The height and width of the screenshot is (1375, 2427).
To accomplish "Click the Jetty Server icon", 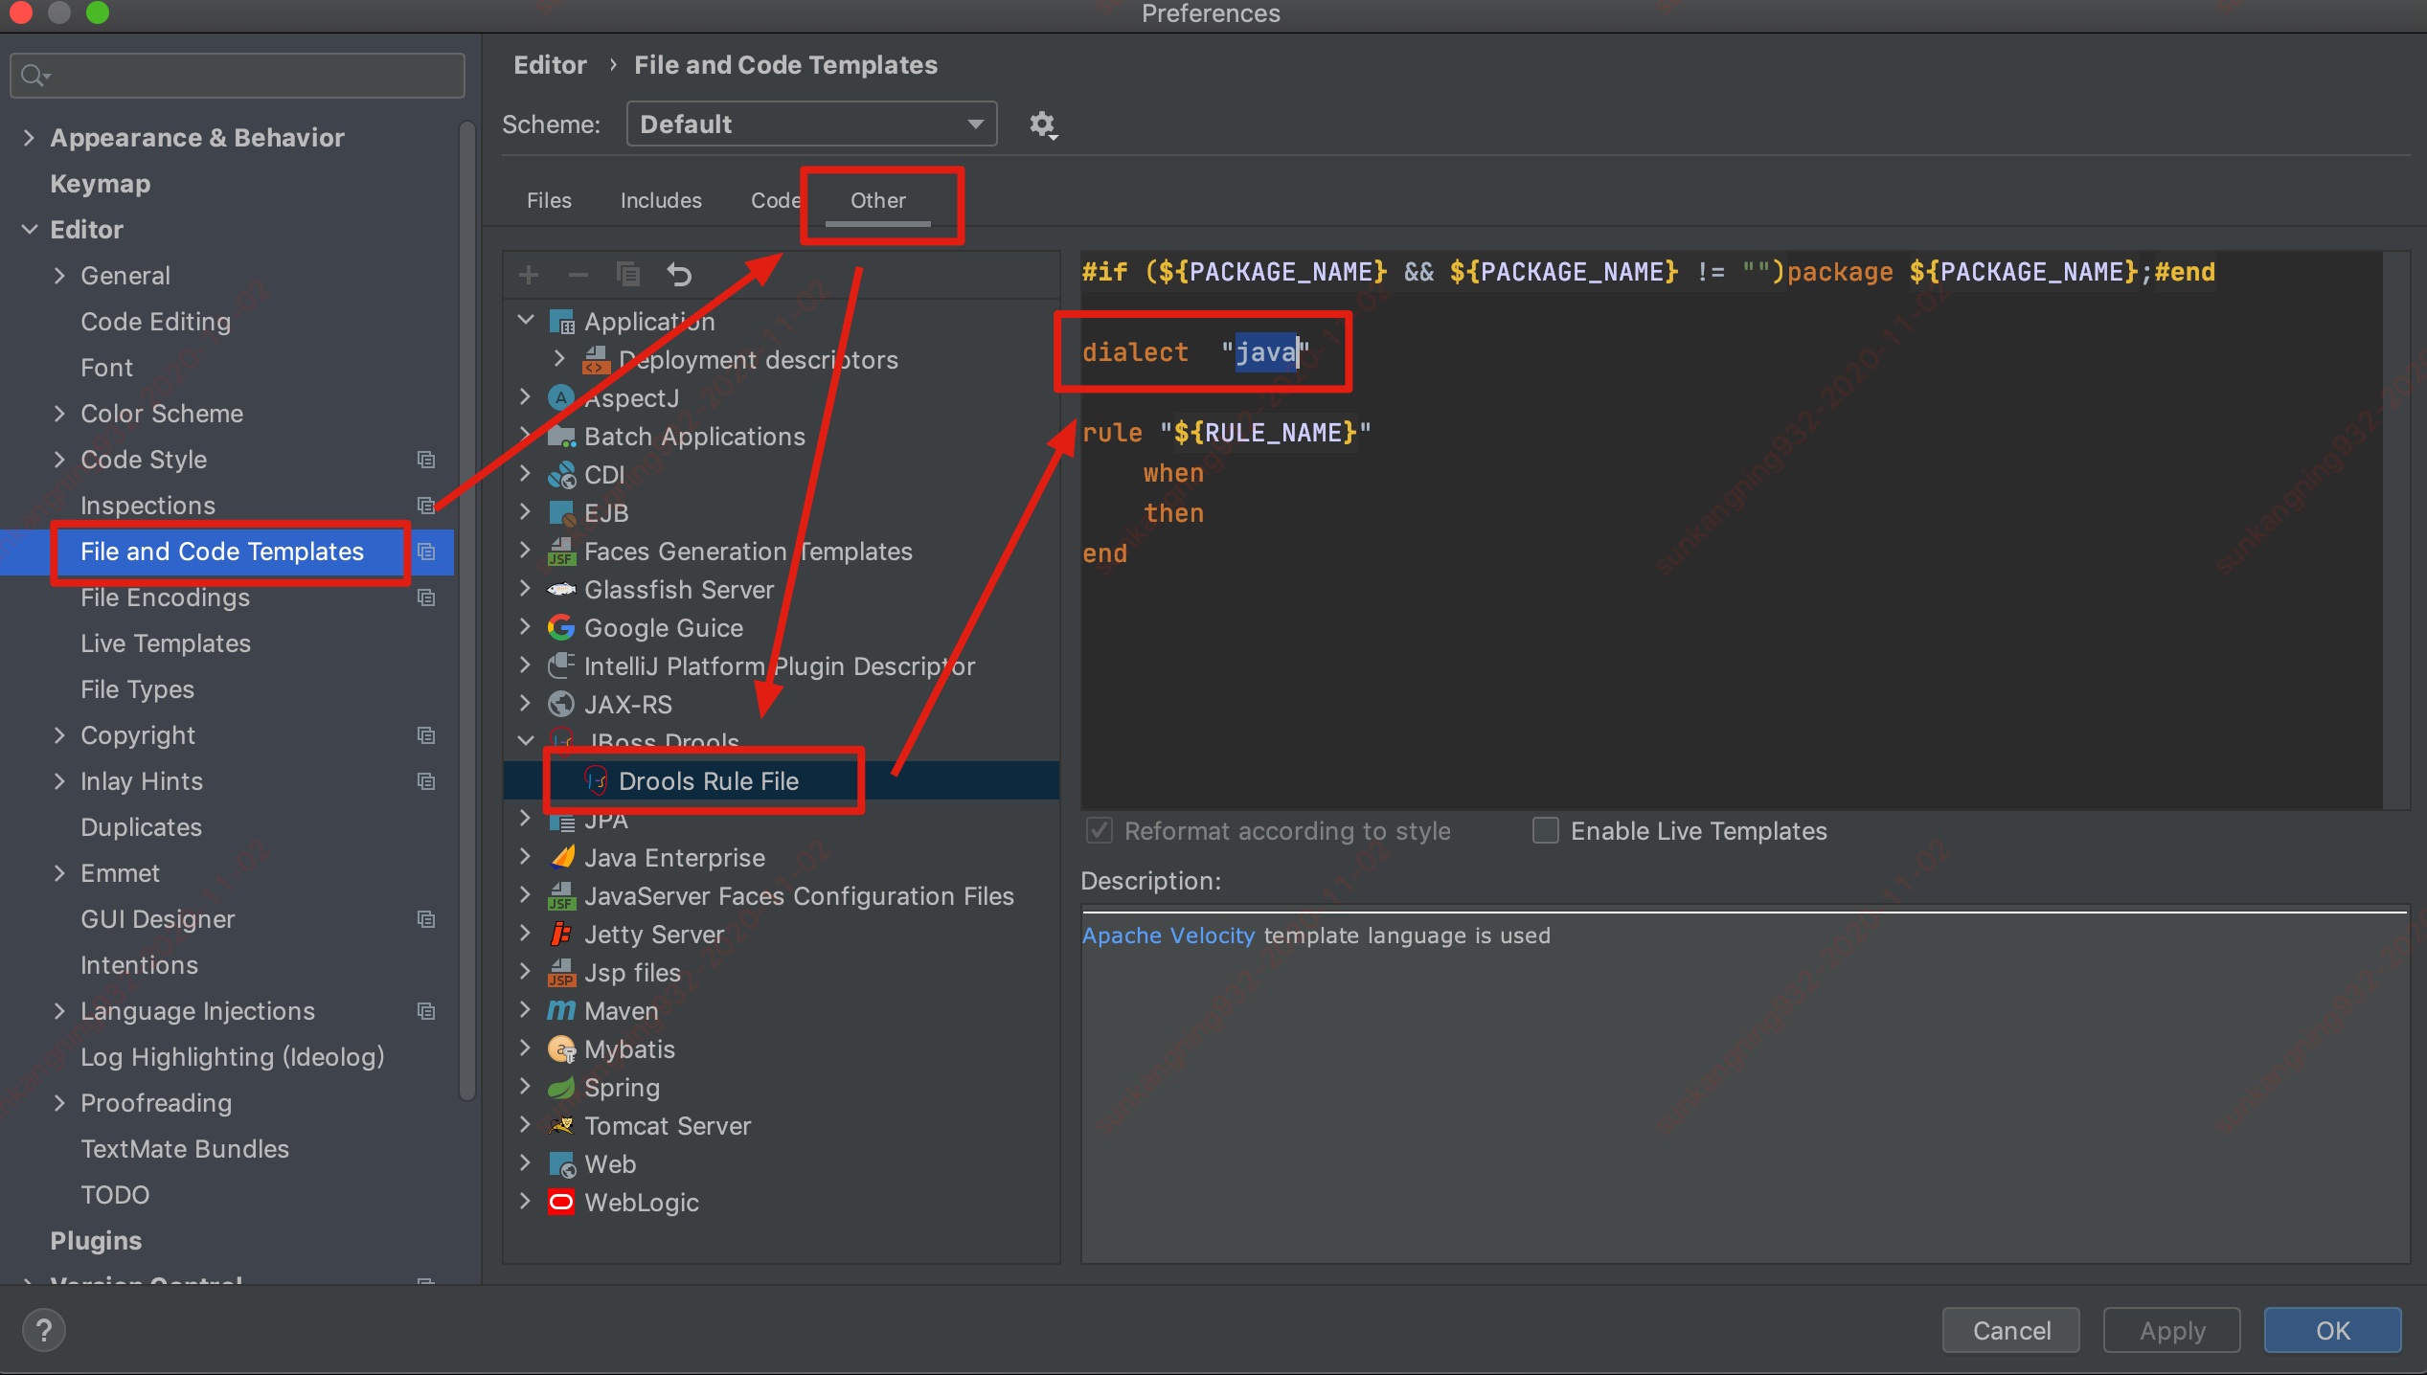I will click(x=561, y=934).
